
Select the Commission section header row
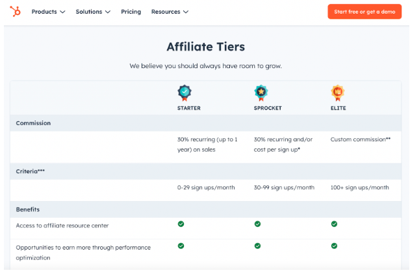[33, 123]
